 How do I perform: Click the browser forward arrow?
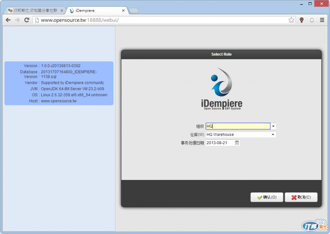[x=17, y=20]
